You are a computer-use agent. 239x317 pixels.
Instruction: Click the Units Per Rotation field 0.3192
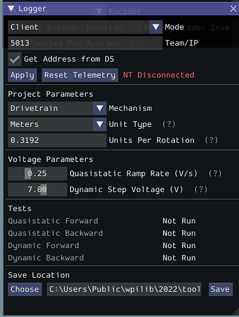57,140
